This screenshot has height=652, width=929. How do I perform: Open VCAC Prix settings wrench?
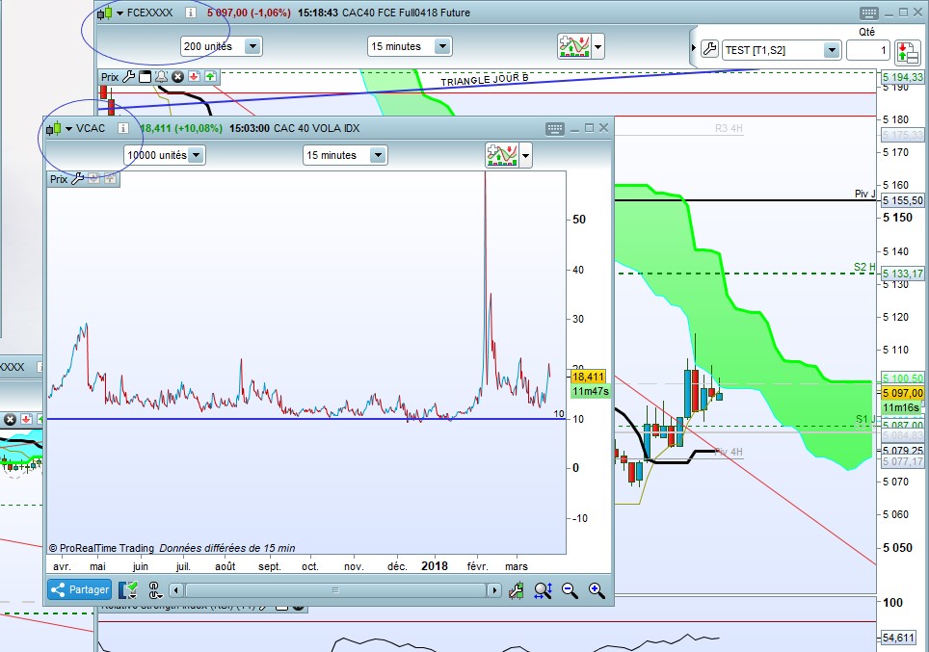tap(77, 179)
